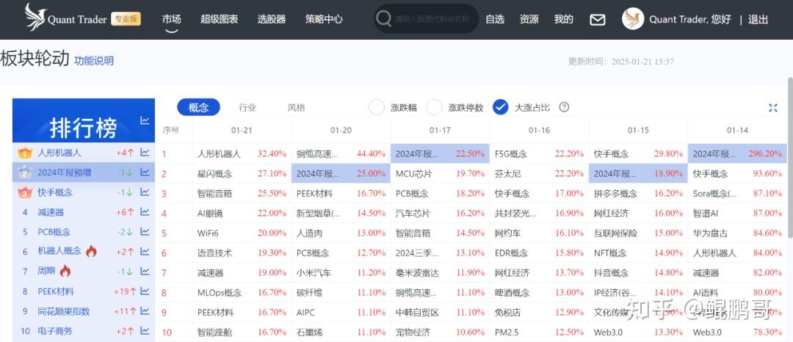Image resolution: width=793 pixels, height=342 pixels.
Task: Open the 市场 menu
Action: pyautogui.click(x=171, y=19)
